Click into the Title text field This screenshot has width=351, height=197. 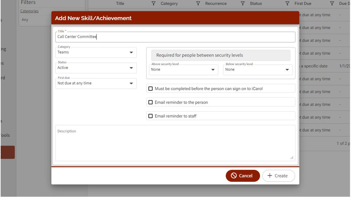pos(175,37)
